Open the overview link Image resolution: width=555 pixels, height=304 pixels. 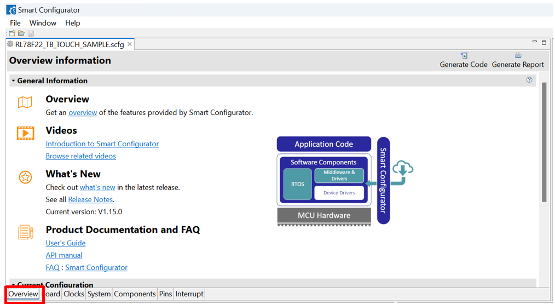click(83, 113)
